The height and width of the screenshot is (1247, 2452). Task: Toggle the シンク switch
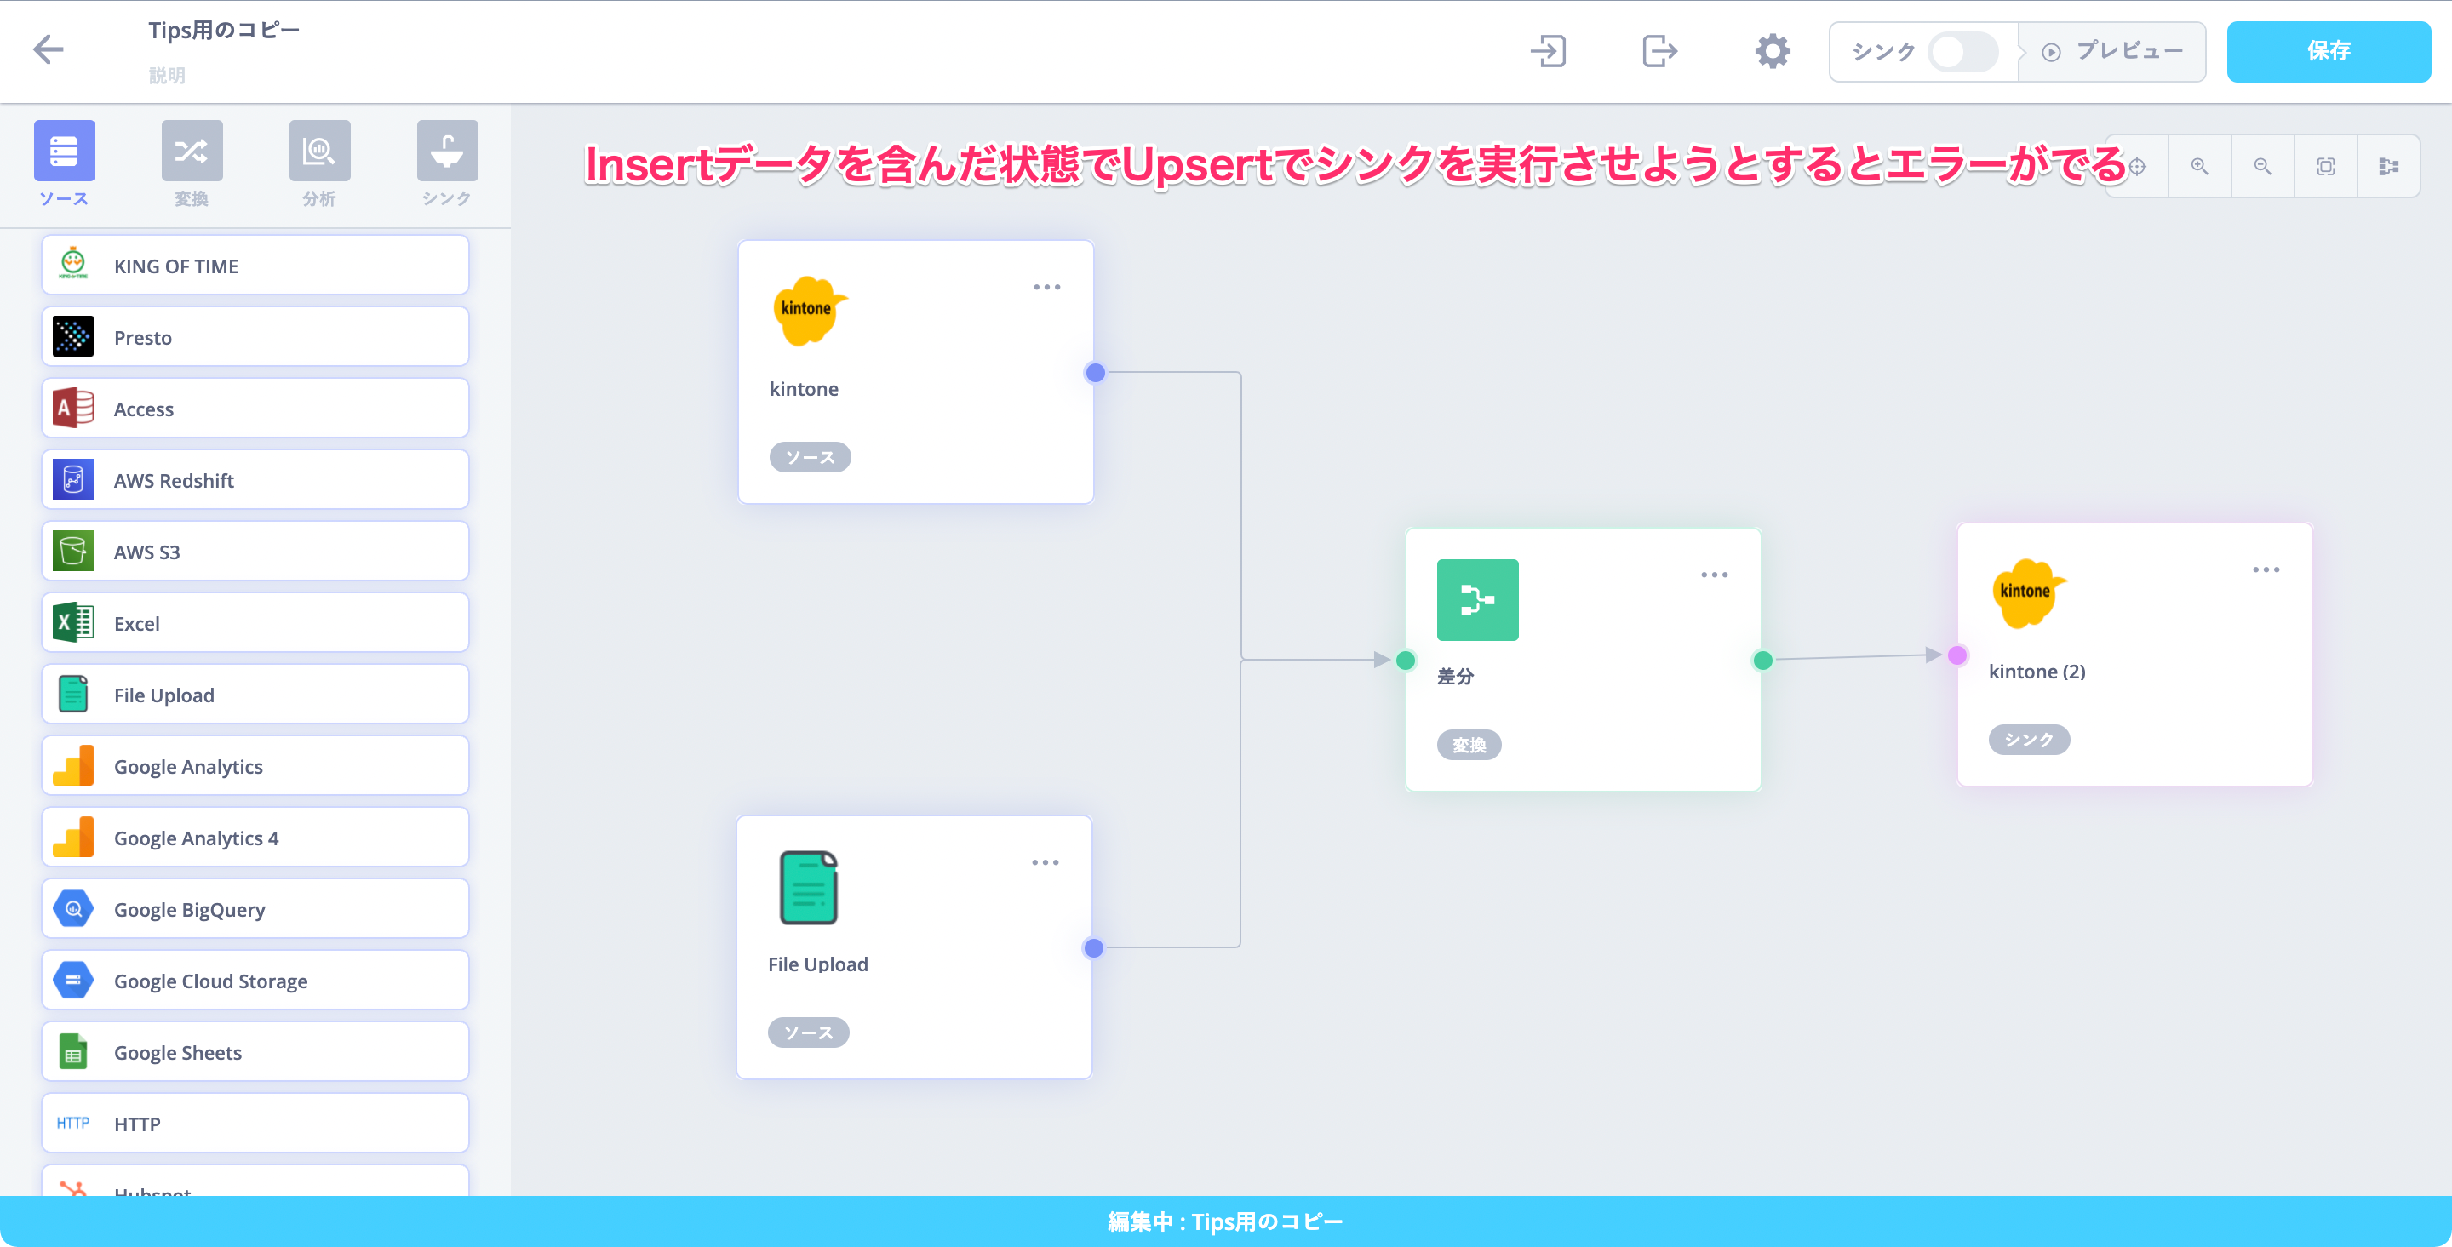click(1961, 51)
